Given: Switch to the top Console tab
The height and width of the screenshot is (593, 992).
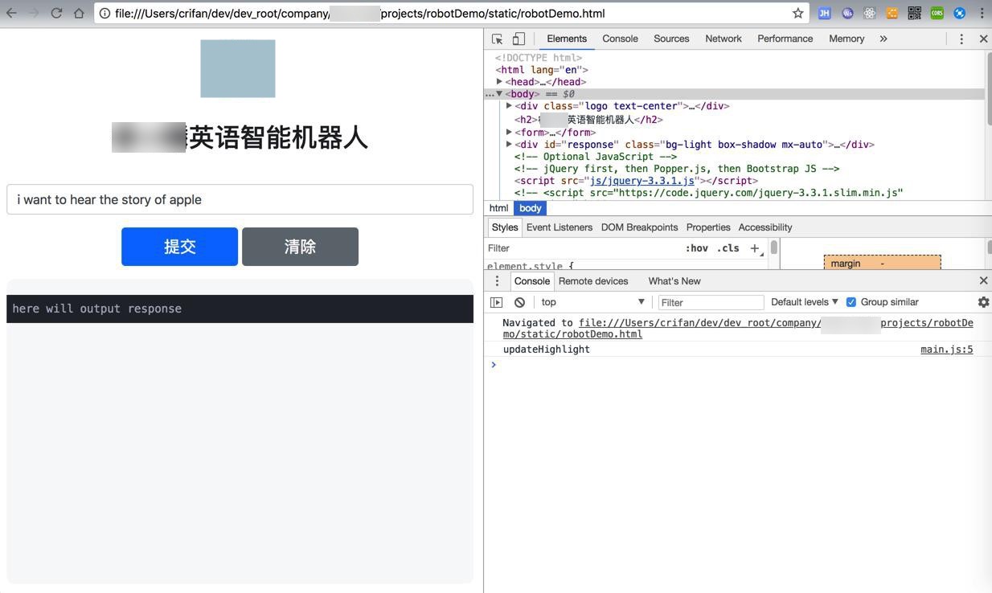Looking at the screenshot, I should coord(620,39).
